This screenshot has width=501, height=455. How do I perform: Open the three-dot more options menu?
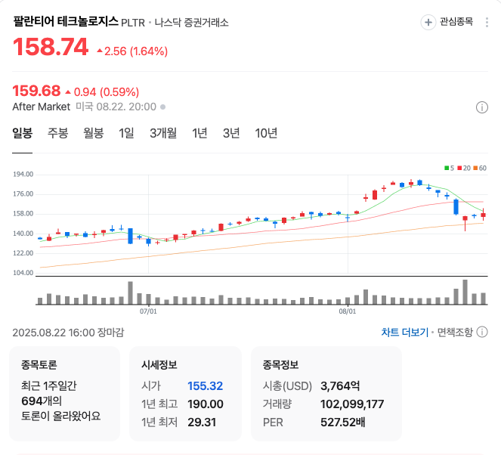[x=487, y=23]
